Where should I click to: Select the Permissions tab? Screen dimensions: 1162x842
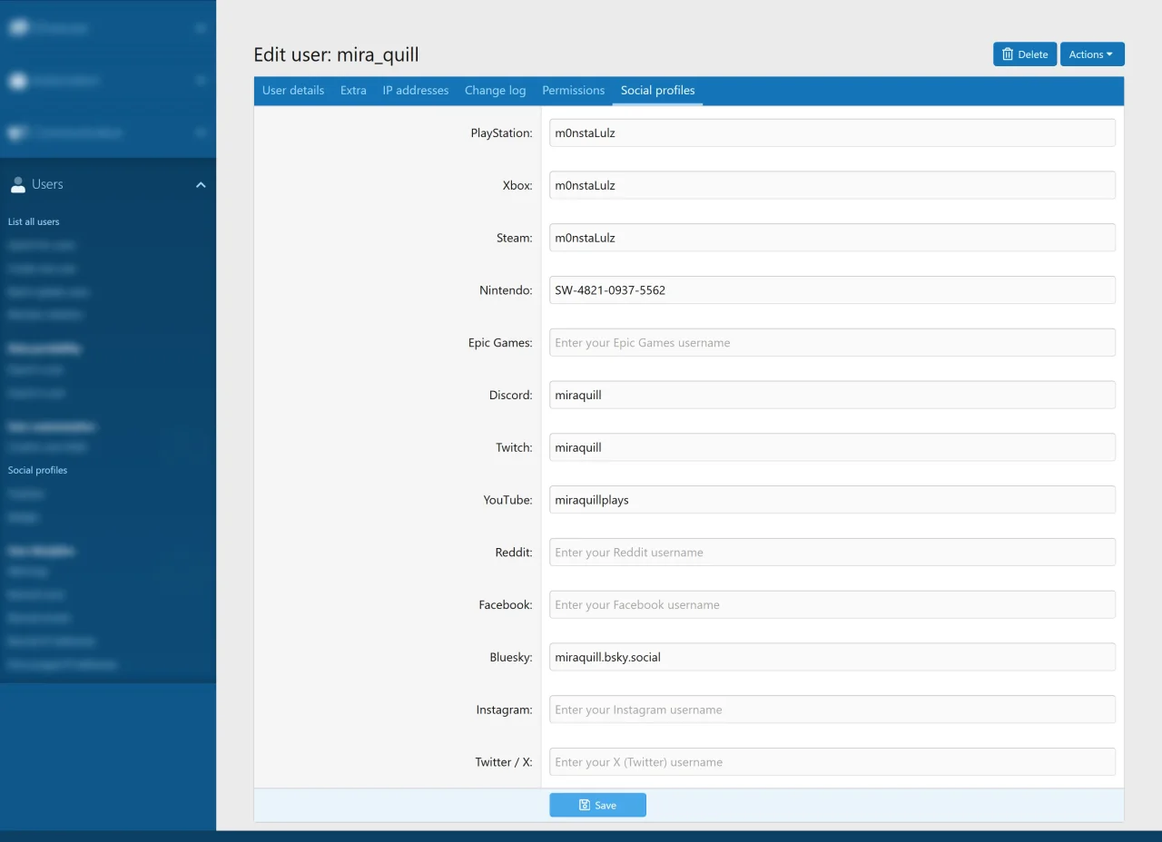574,91
